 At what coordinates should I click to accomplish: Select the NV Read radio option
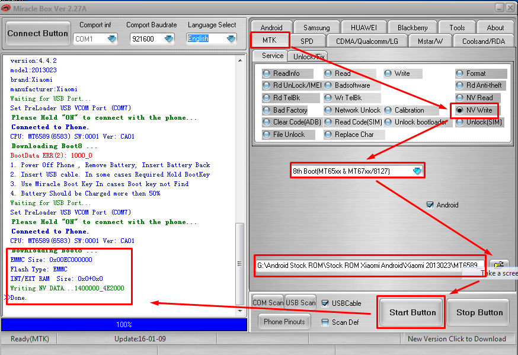[x=459, y=98]
